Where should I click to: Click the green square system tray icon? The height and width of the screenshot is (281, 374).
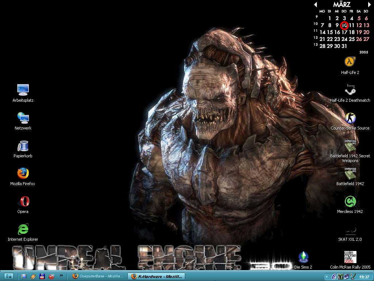pos(340,277)
